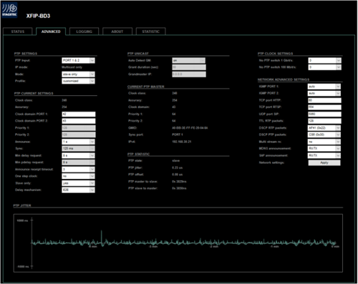This screenshot has width=358, height=284.
Task: Click the PTP jitter value in PTP Statistic
Action: 177,167
